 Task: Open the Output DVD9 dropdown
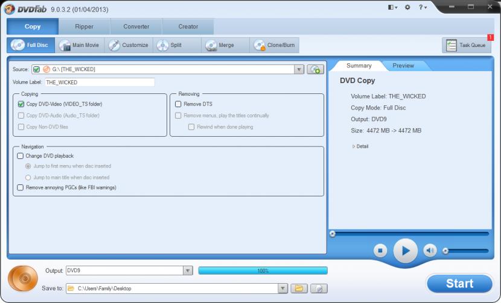[187, 271]
